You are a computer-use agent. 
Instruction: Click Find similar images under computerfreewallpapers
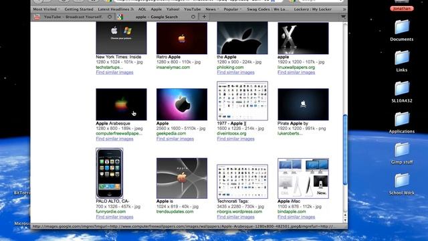[114, 139]
